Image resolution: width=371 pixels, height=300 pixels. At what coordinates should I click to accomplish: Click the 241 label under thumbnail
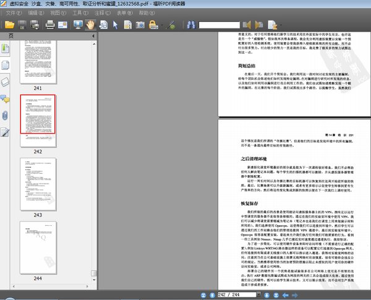coord(38,88)
